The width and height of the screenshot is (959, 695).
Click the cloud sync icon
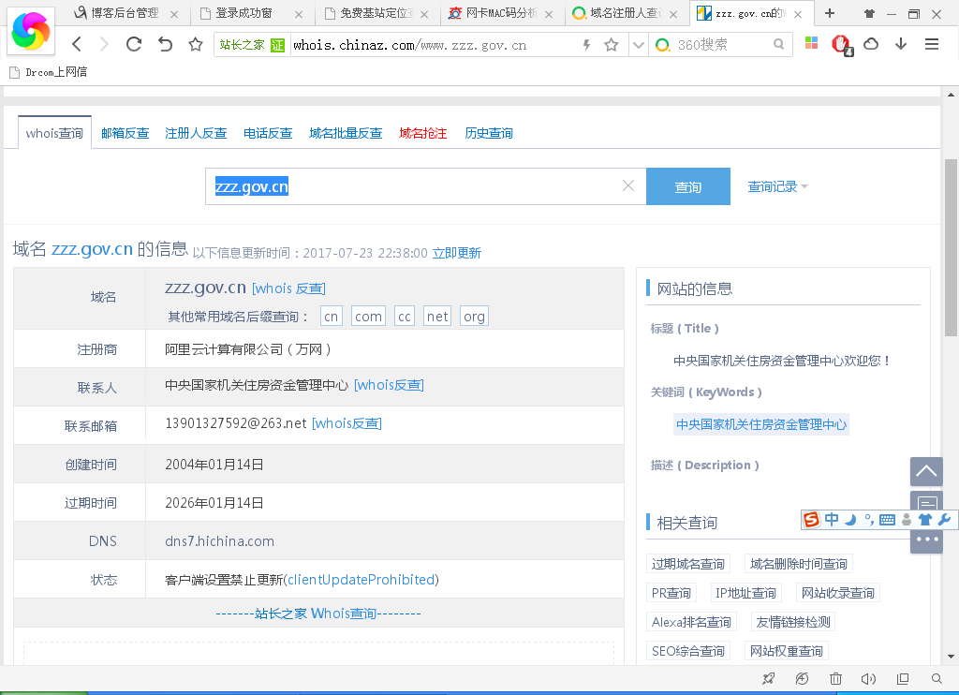pos(871,43)
